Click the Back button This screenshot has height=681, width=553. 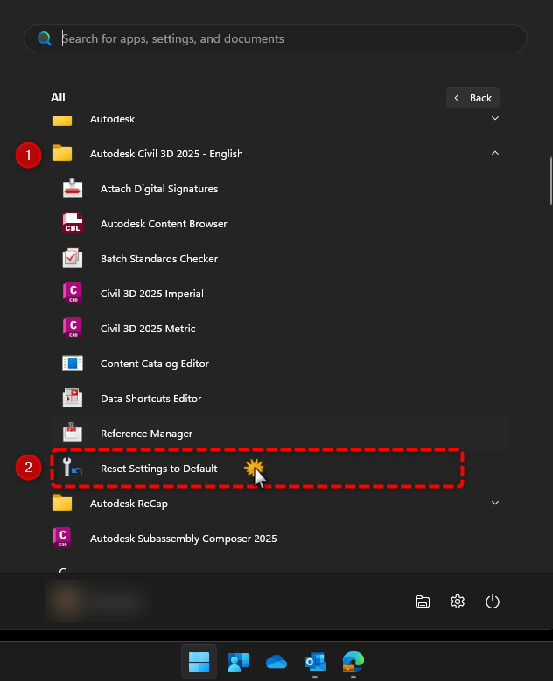point(472,98)
